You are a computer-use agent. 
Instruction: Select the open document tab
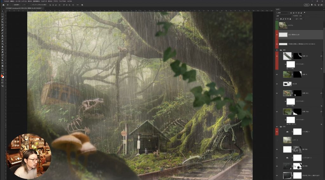click(24, 8)
